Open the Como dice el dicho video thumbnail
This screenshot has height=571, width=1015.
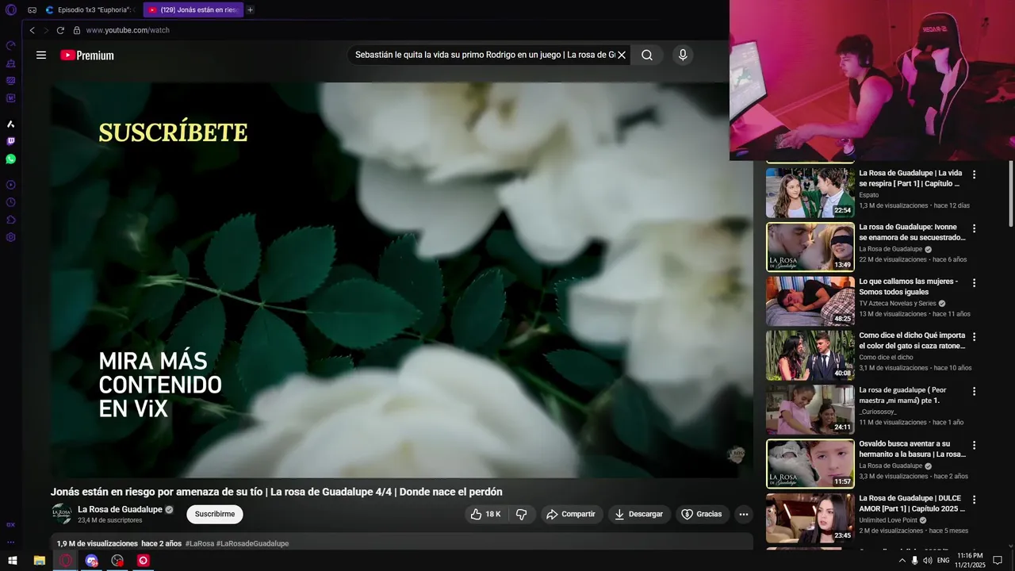pyautogui.click(x=810, y=355)
